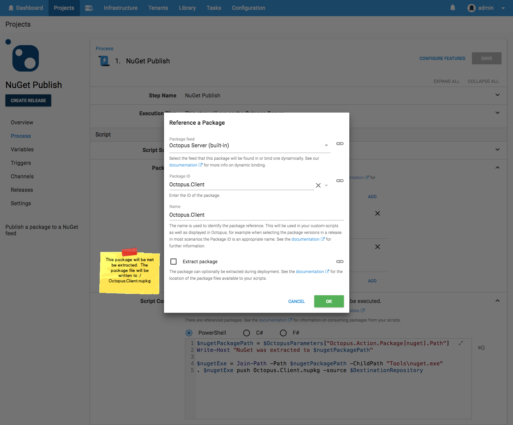Open the Library section

pos(187,8)
